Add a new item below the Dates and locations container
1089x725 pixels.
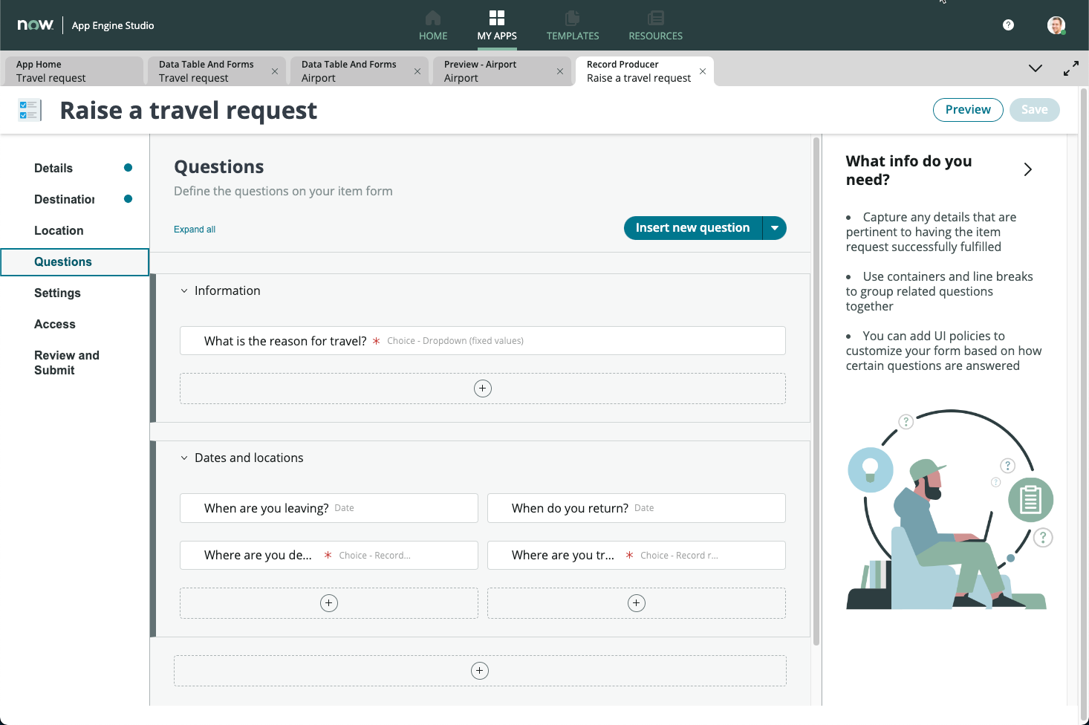[x=480, y=671]
